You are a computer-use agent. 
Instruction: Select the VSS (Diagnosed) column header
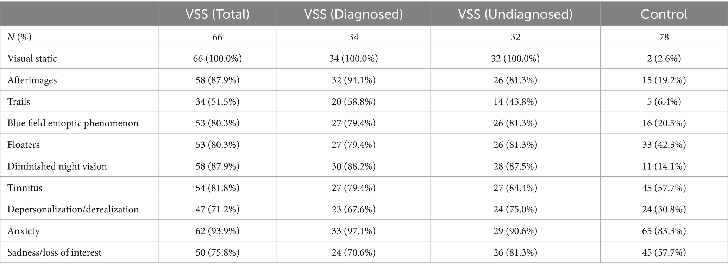tap(353, 14)
